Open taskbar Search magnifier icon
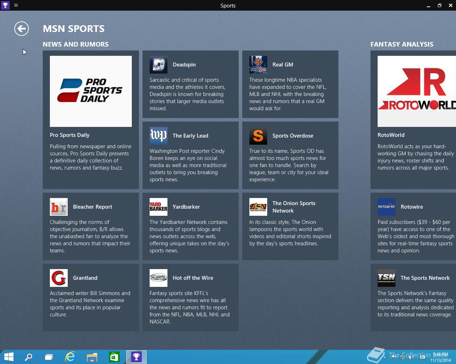 (x=28, y=357)
